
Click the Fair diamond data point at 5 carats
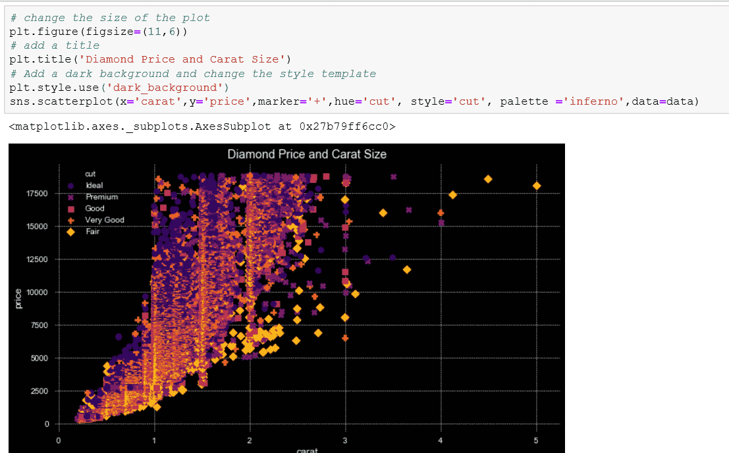537,186
